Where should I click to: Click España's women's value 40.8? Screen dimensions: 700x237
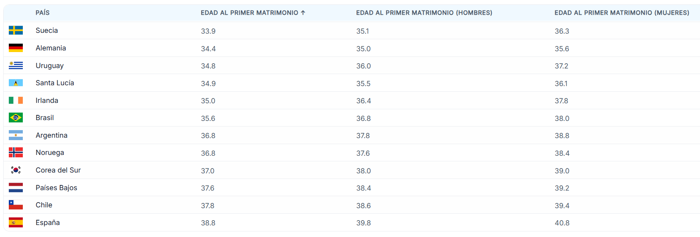click(x=562, y=223)
